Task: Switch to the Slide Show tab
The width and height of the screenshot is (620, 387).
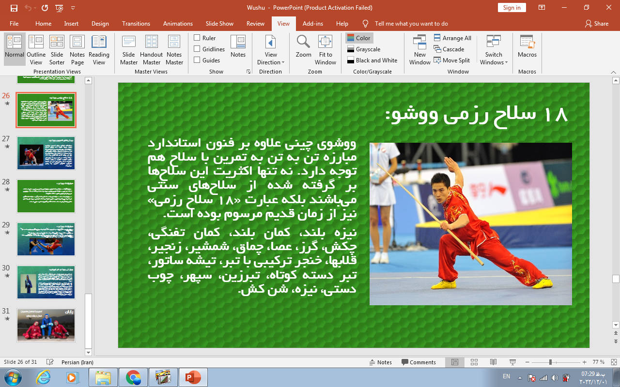Action: [219, 24]
